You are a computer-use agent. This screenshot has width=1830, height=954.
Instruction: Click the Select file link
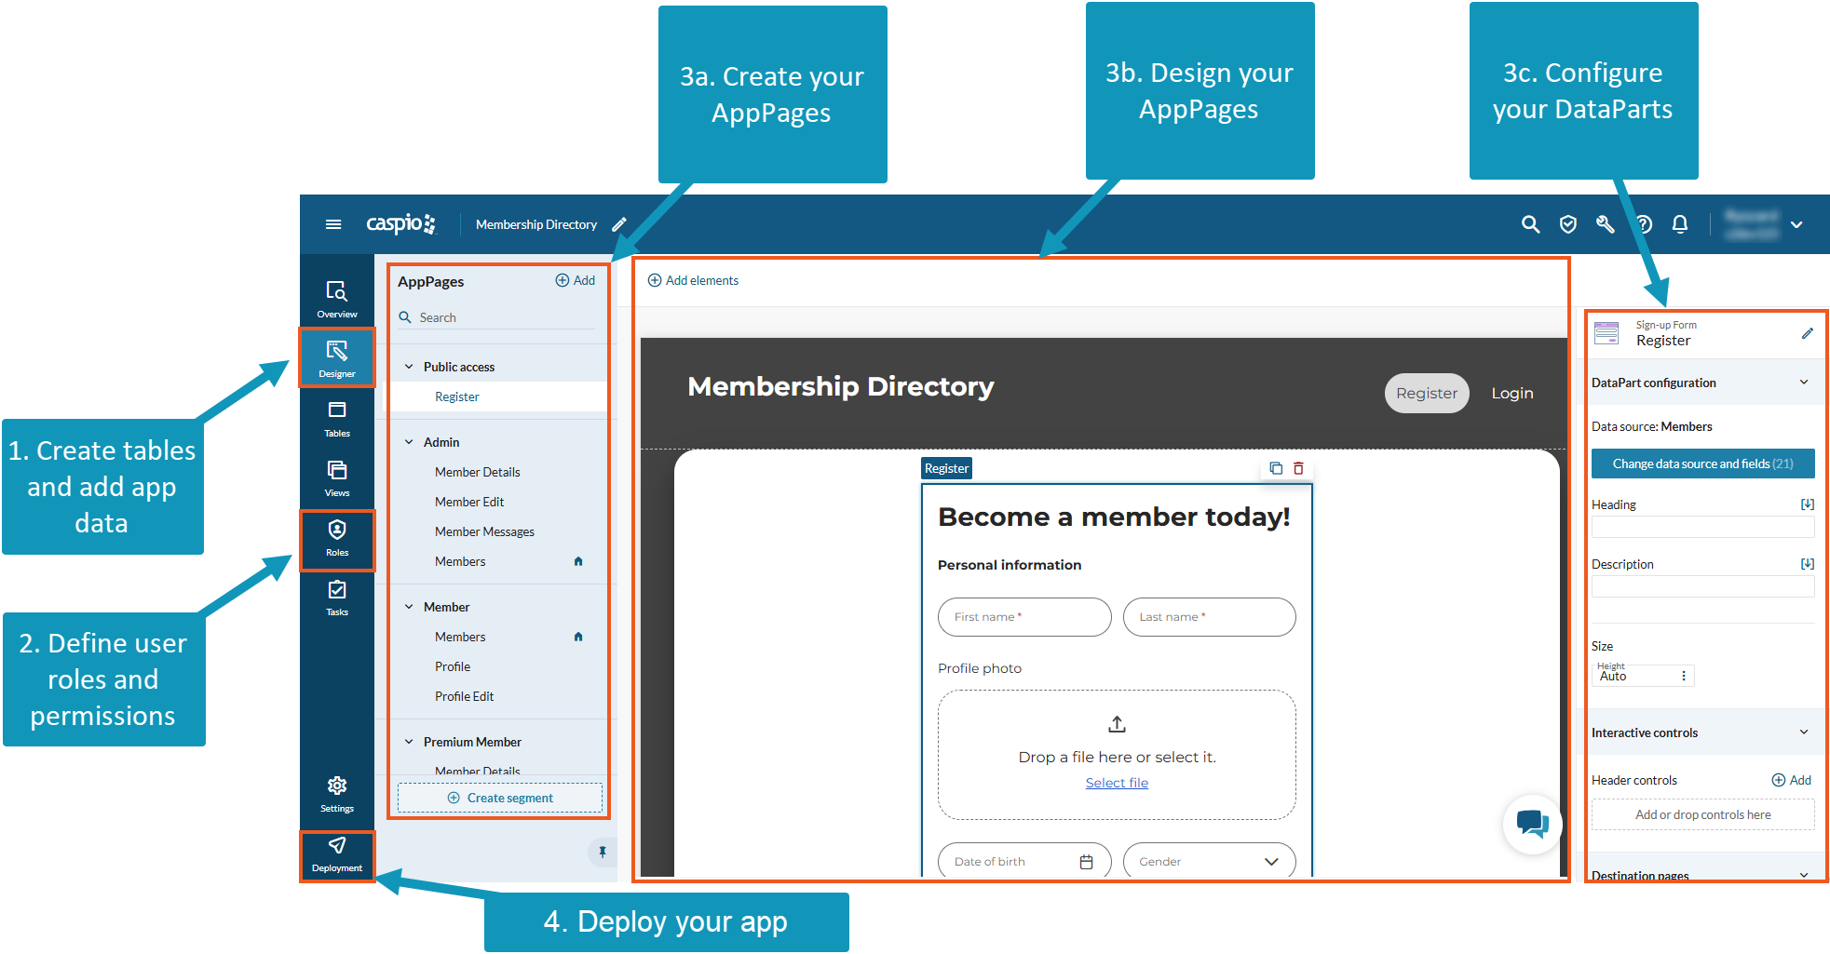(1117, 783)
